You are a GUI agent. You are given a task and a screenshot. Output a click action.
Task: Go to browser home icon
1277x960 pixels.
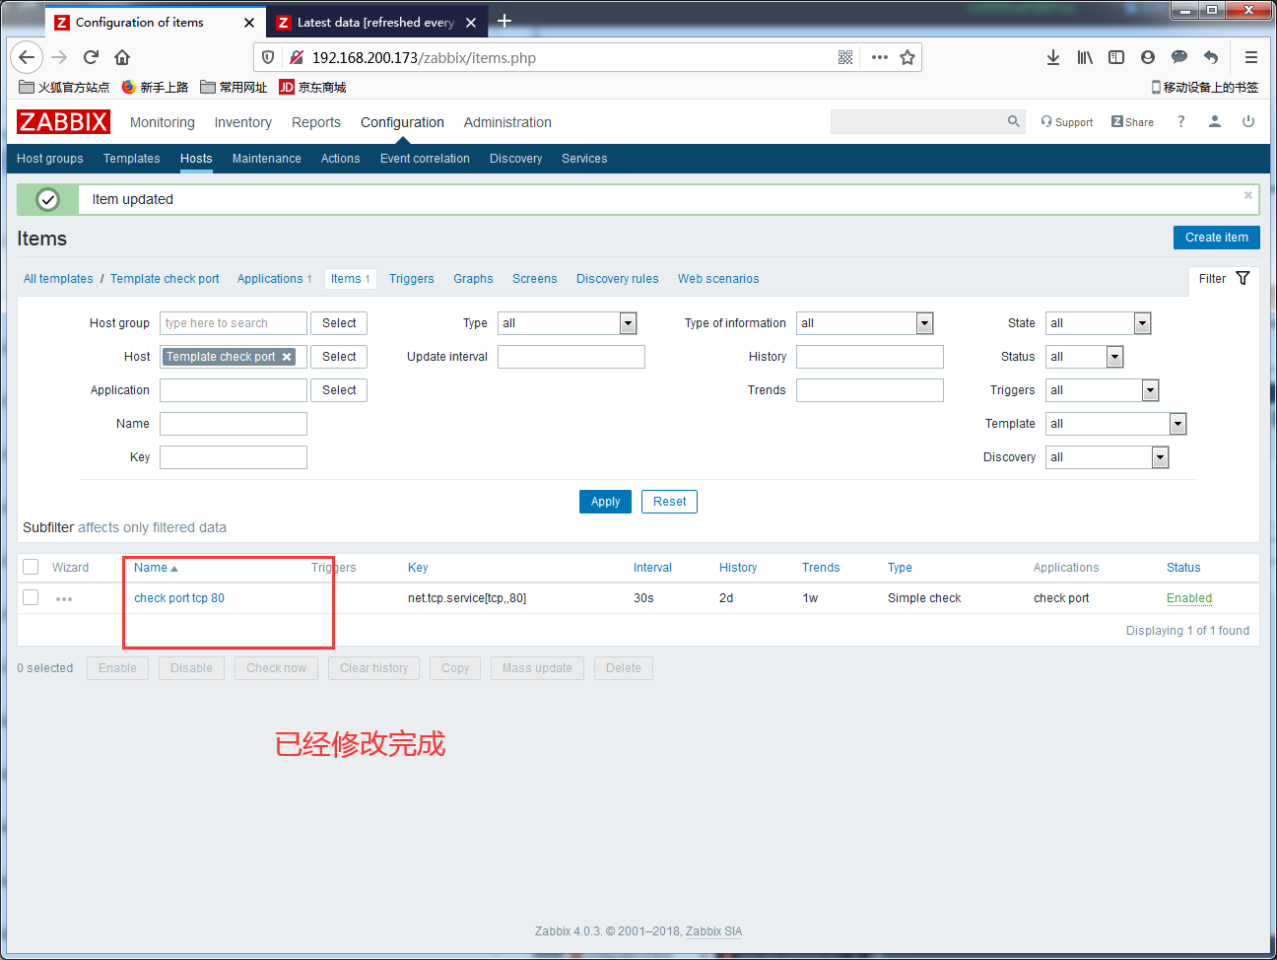(x=122, y=57)
